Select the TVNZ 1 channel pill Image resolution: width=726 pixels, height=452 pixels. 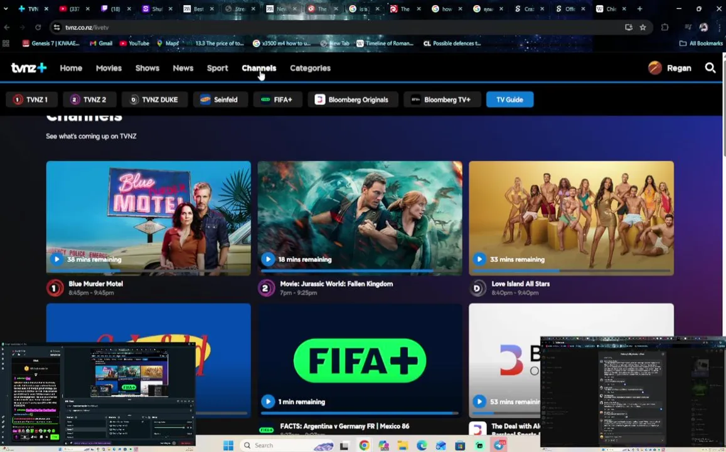click(31, 100)
